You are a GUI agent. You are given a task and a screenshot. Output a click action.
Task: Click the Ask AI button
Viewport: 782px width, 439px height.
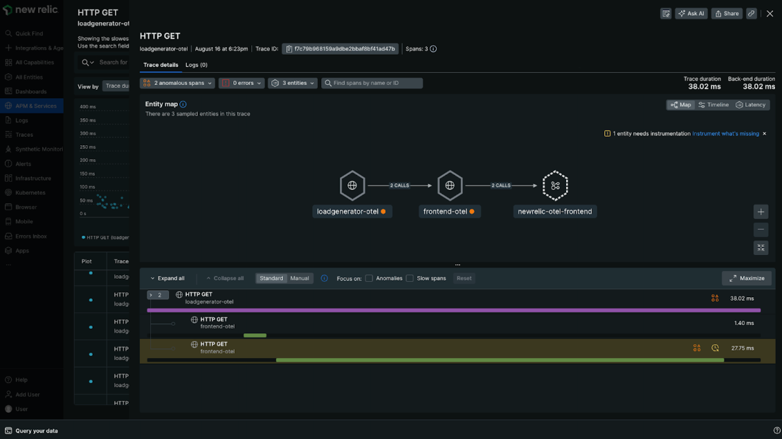click(691, 13)
